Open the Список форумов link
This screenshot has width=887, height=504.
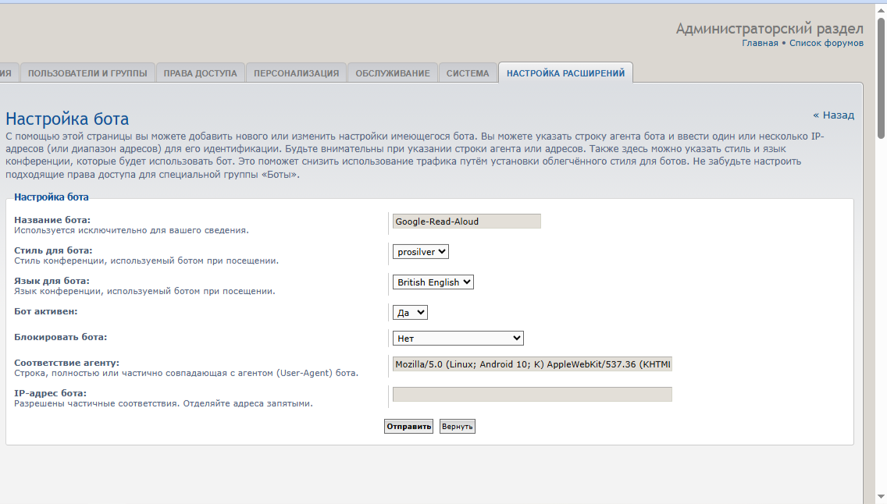[x=826, y=43]
